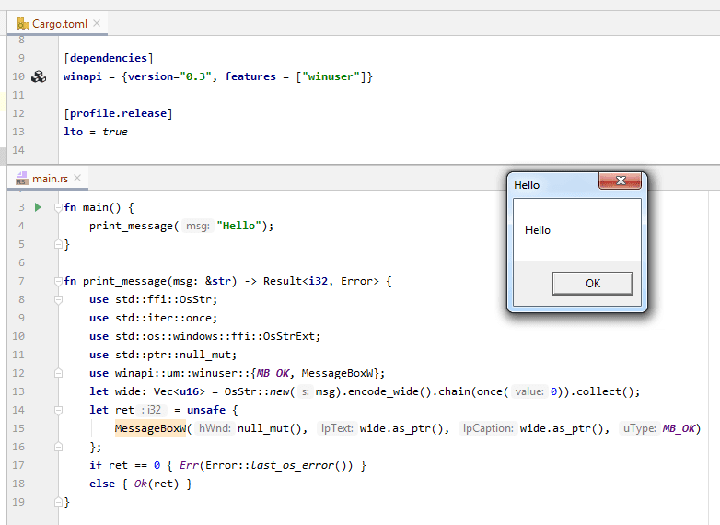Click line number 13 in main.rs gutter

point(18,391)
